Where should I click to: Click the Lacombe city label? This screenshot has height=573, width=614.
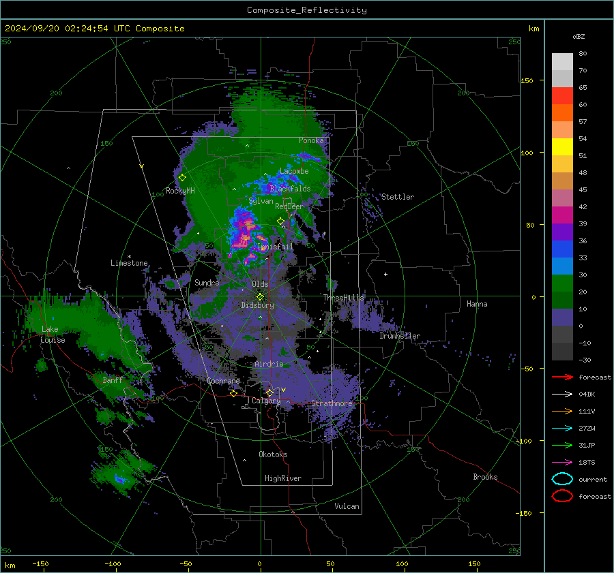(x=294, y=171)
